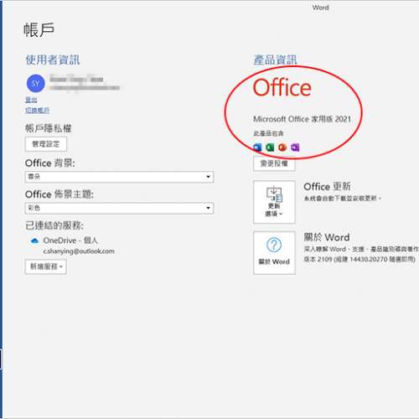The width and height of the screenshot is (419, 419).
Task: Click the 帳戶隱私權 heading text
Action: pos(49,128)
